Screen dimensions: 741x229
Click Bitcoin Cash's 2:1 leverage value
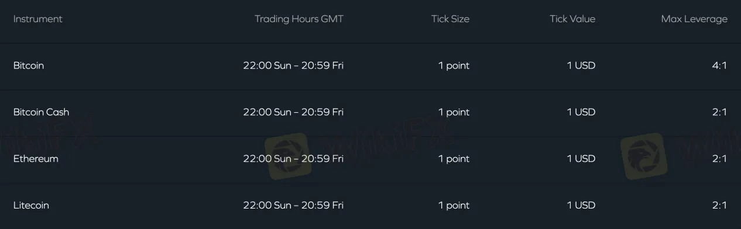point(719,112)
